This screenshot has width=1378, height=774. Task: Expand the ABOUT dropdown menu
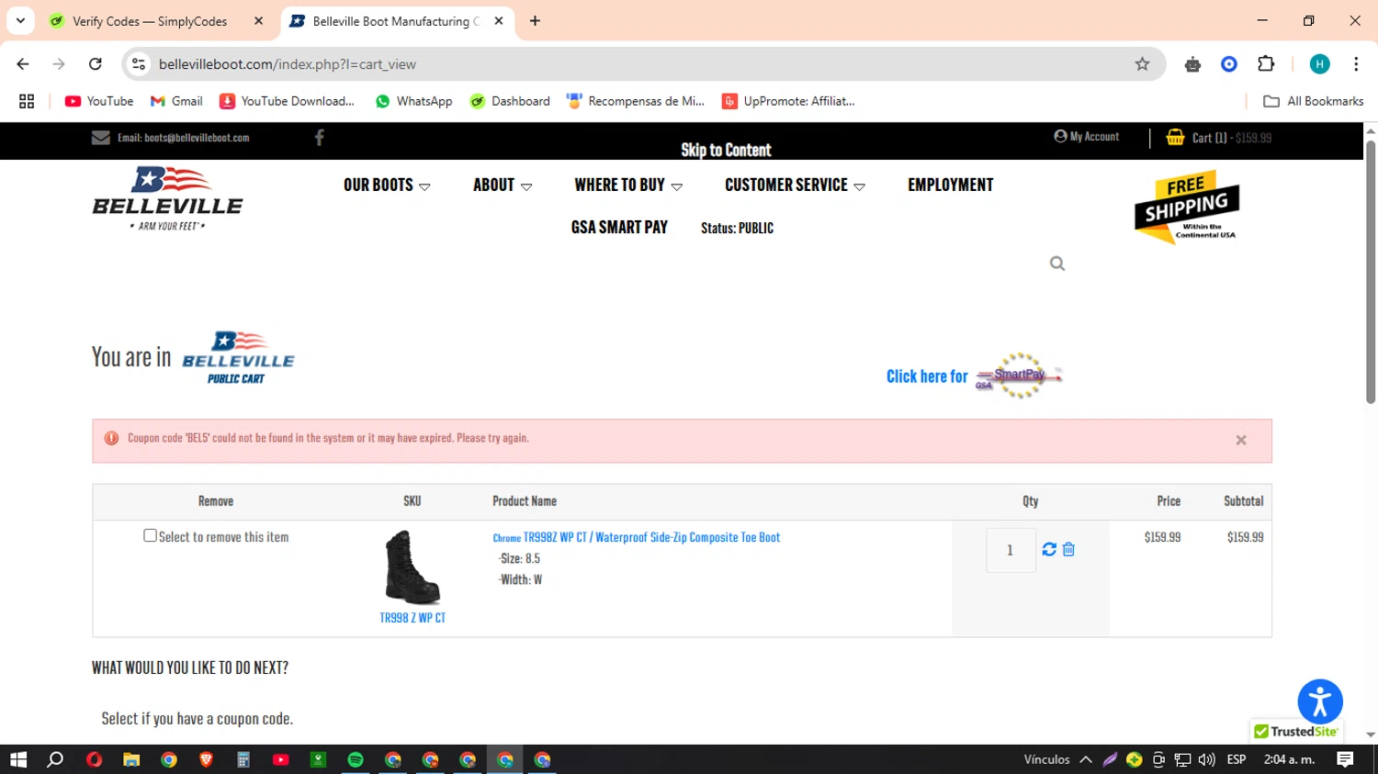tap(503, 185)
